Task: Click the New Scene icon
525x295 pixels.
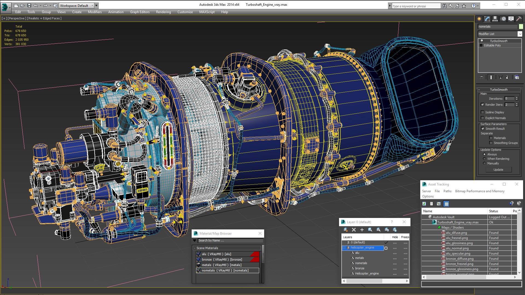Action: coord(16,5)
